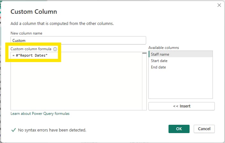Image resolution: width=225 pixels, height=143 pixels.
Task: Focus the New column name field
Action: (78, 40)
